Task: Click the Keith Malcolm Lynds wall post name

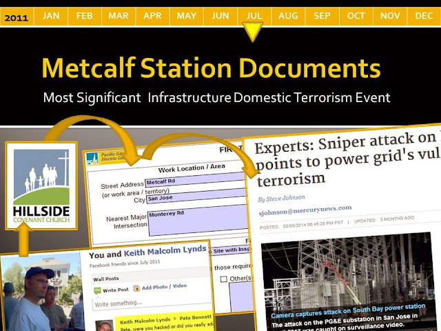Action: click(145, 321)
